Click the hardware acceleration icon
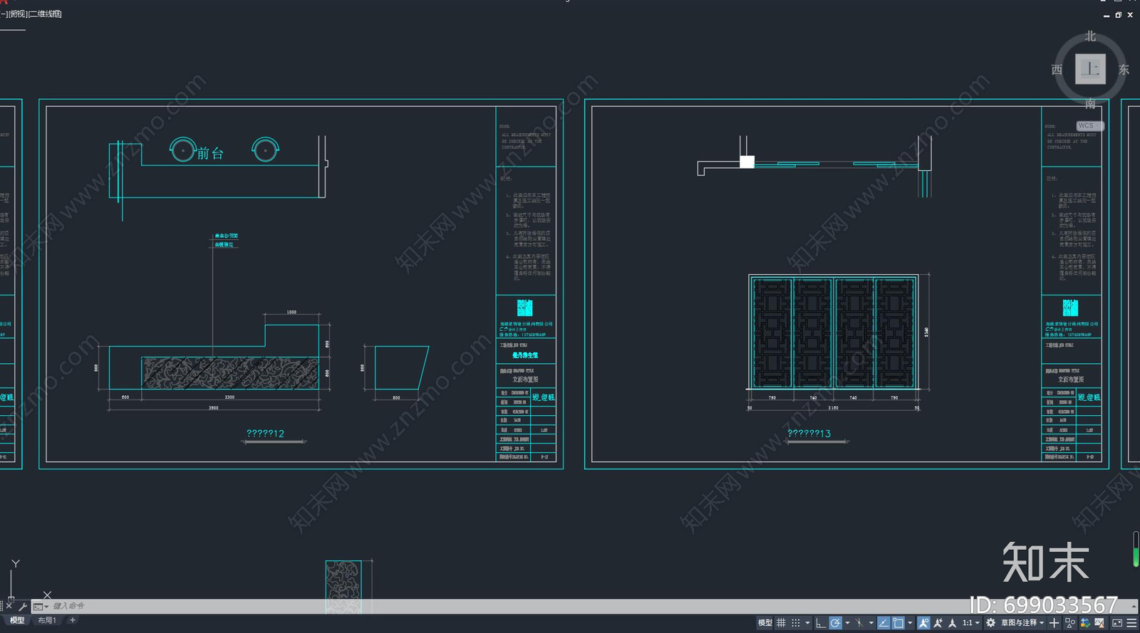 (x=1085, y=623)
